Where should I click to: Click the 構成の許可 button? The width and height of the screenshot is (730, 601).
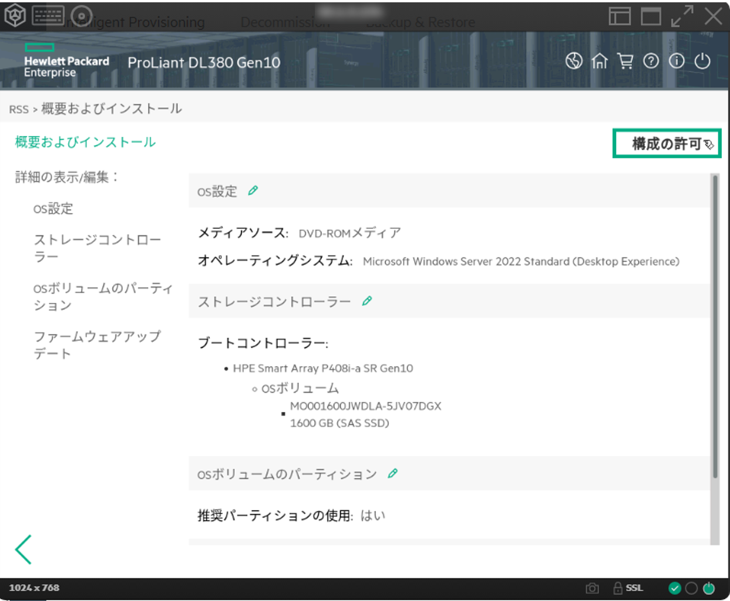click(667, 144)
